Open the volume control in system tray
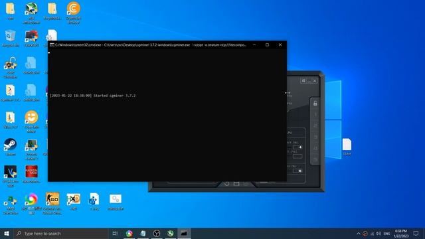This screenshot has width=425, height=239. click(379, 234)
